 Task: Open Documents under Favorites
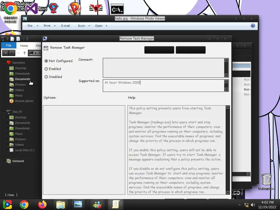click(x=22, y=79)
